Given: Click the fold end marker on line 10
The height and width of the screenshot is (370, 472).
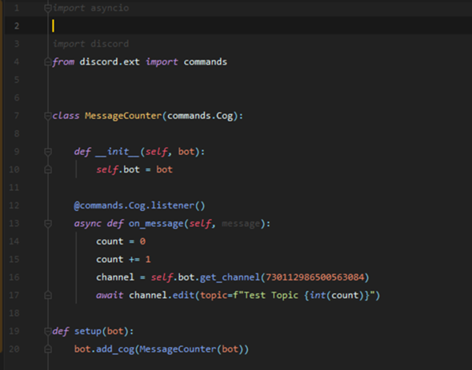Looking at the screenshot, I should (48, 169).
